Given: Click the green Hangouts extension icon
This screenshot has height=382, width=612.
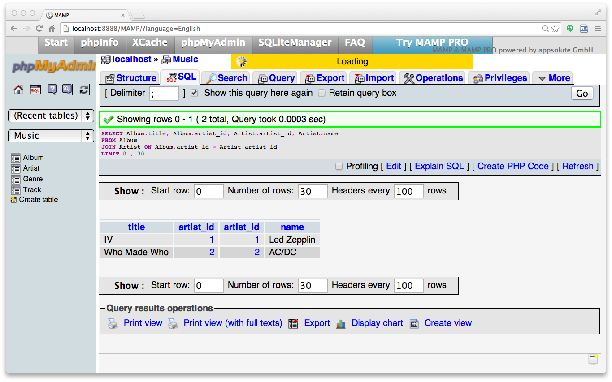Looking at the screenshot, I should (570, 28).
